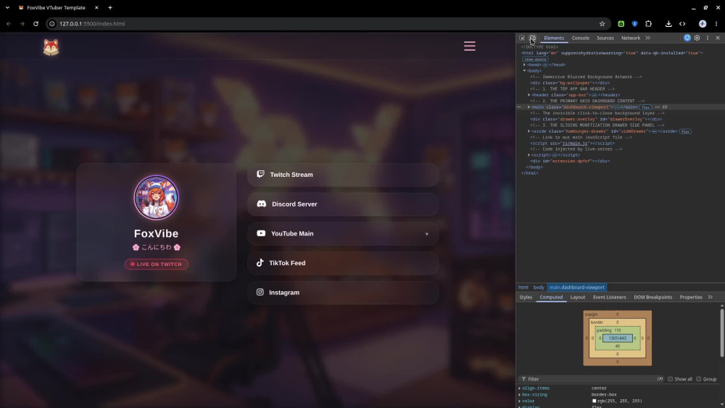Open the Event Listeners tab

(x=610, y=297)
